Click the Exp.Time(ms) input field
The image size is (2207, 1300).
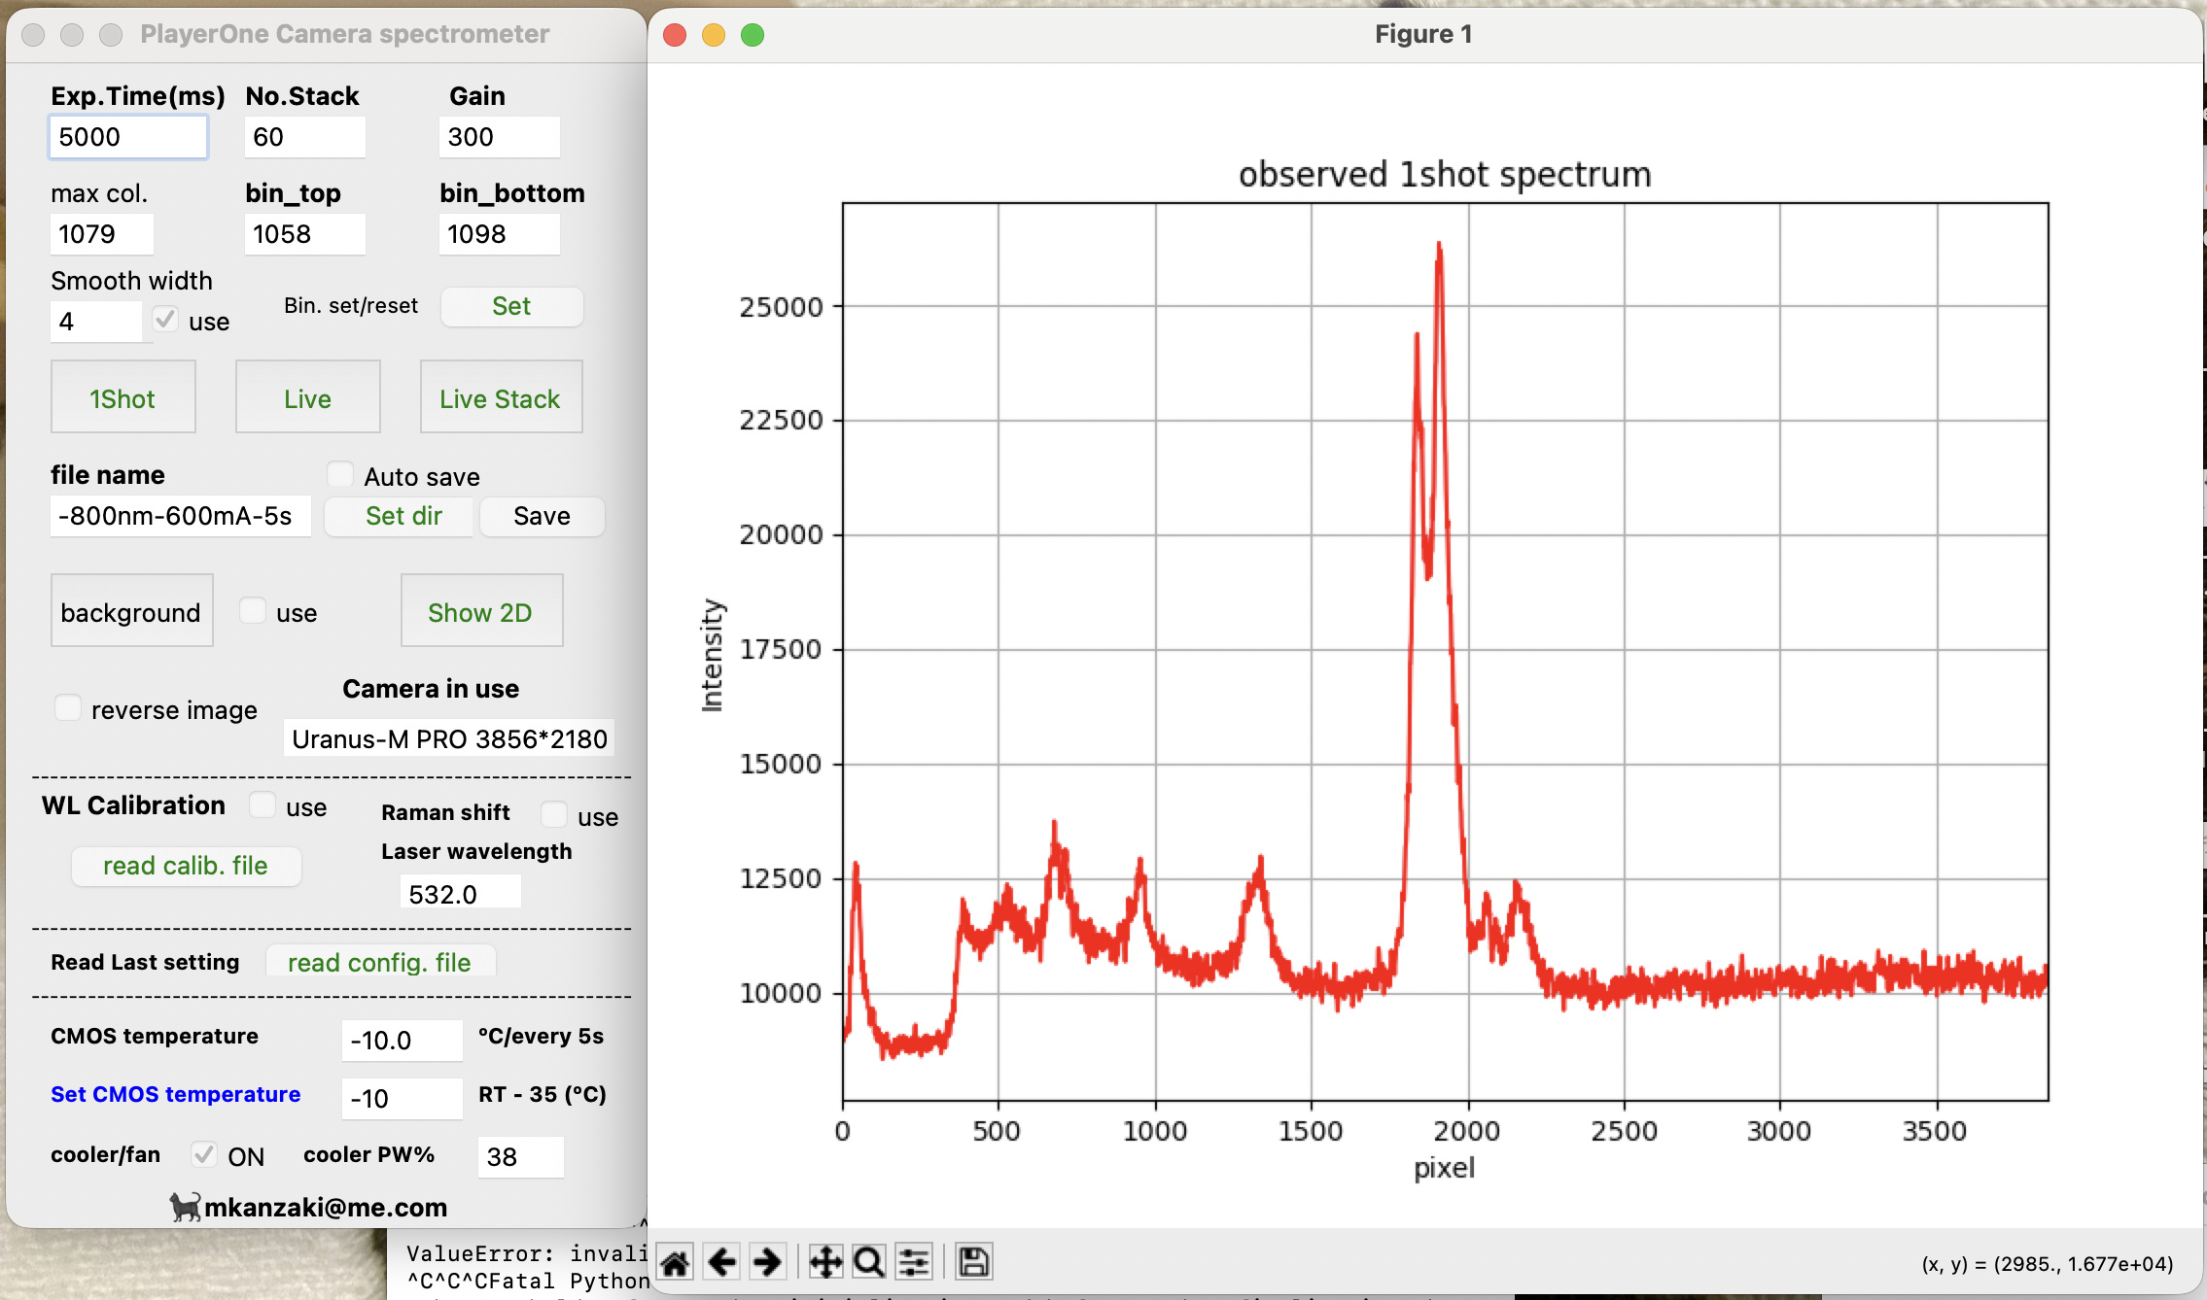127,137
